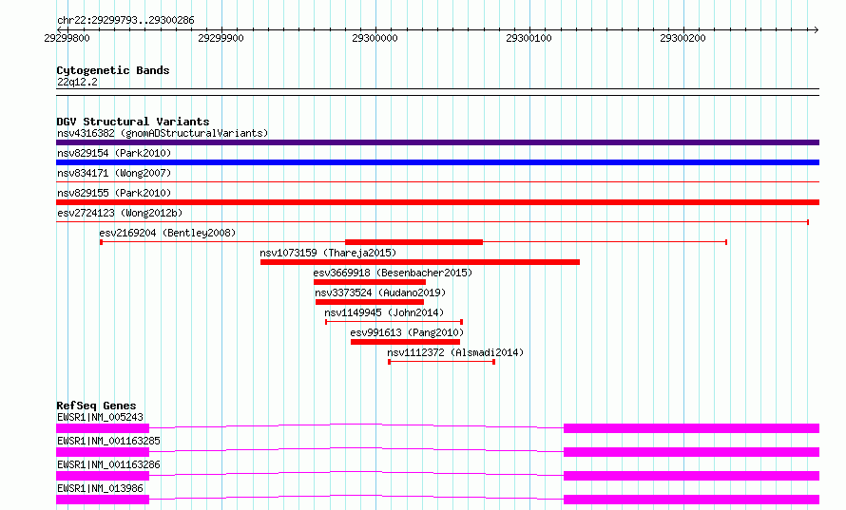
Task: Click the left arrowhead of the ruler
Action: pyautogui.click(x=59, y=29)
